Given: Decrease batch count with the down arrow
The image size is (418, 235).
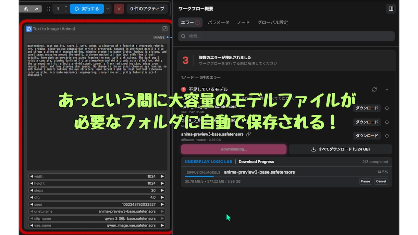Looking at the screenshot, I should tap(66, 11).
